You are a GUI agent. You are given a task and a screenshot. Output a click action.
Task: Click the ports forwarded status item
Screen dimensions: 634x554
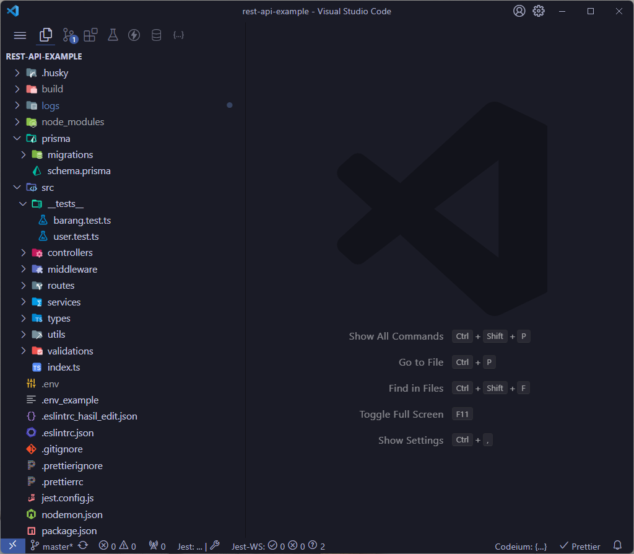[x=157, y=547]
